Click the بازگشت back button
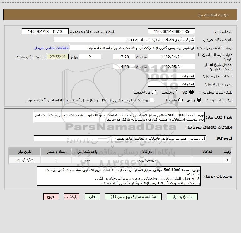Viewport: 241px width, 233px height. [x=72, y=197]
